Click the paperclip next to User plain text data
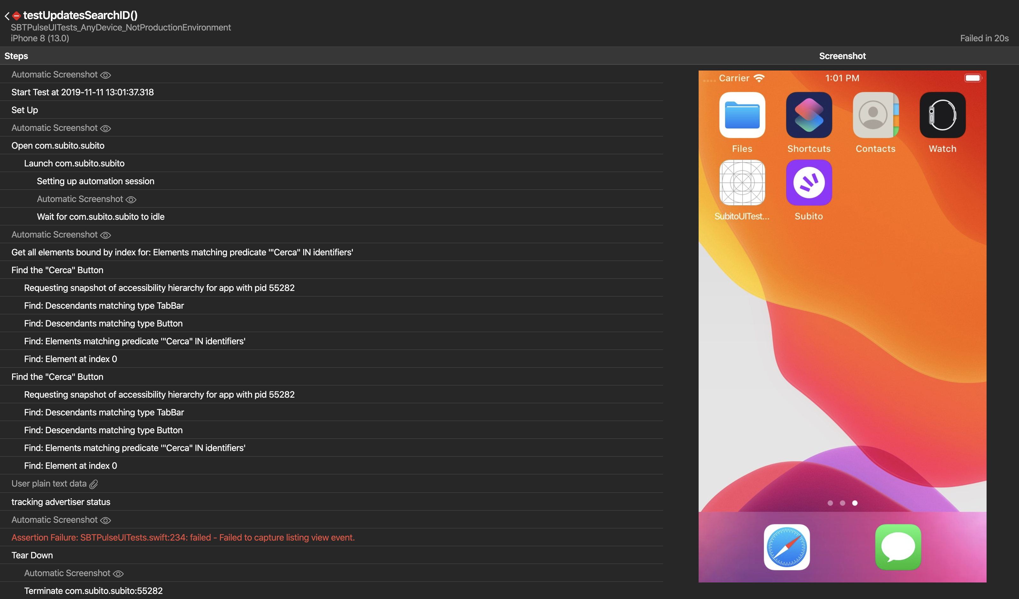This screenshot has width=1019, height=599. pyautogui.click(x=94, y=484)
